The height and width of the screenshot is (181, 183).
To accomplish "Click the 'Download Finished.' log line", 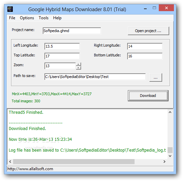I will click(x=27, y=129).
